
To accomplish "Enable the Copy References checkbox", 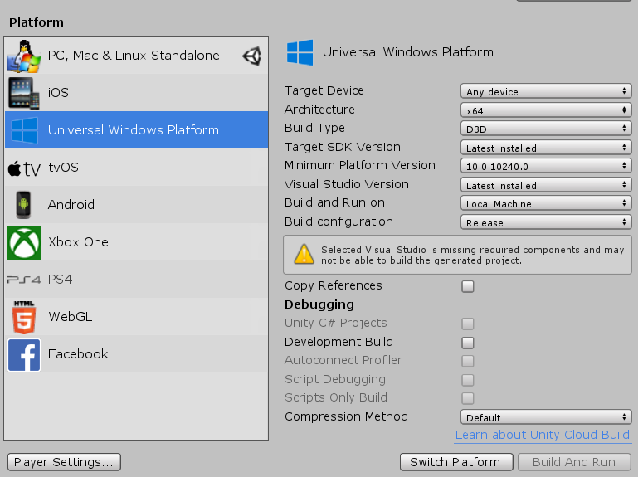I will coord(468,286).
